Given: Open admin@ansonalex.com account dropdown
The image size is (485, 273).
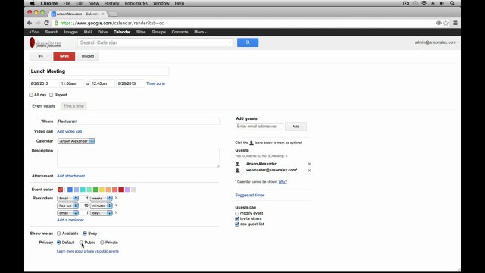Looking at the screenshot, I should pyautogui.click(x=436, y=42).
